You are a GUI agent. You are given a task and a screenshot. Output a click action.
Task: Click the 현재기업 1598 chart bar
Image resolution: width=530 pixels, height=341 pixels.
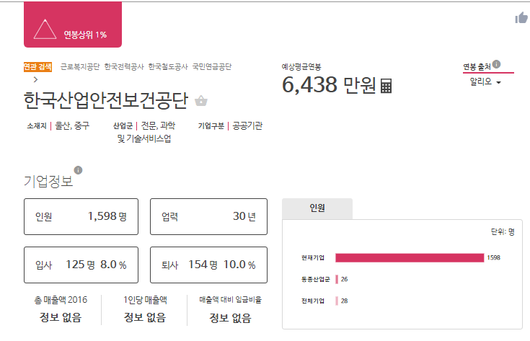[410, 258]
